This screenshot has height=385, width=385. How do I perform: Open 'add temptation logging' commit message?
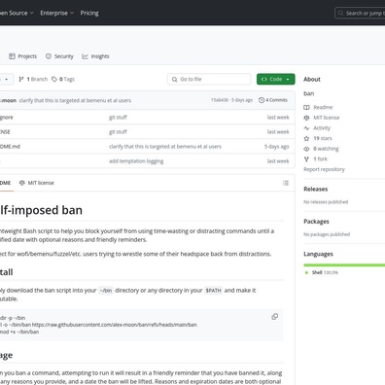pos(136,161)
